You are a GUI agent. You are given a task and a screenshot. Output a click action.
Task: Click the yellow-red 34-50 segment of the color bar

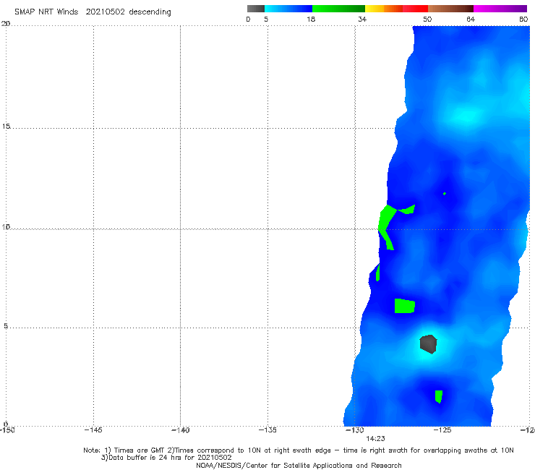pyautogui.click(x=396, y=9)
